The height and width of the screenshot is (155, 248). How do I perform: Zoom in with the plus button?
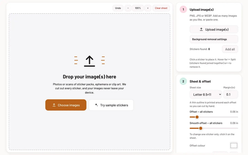(x=148, y=8)
